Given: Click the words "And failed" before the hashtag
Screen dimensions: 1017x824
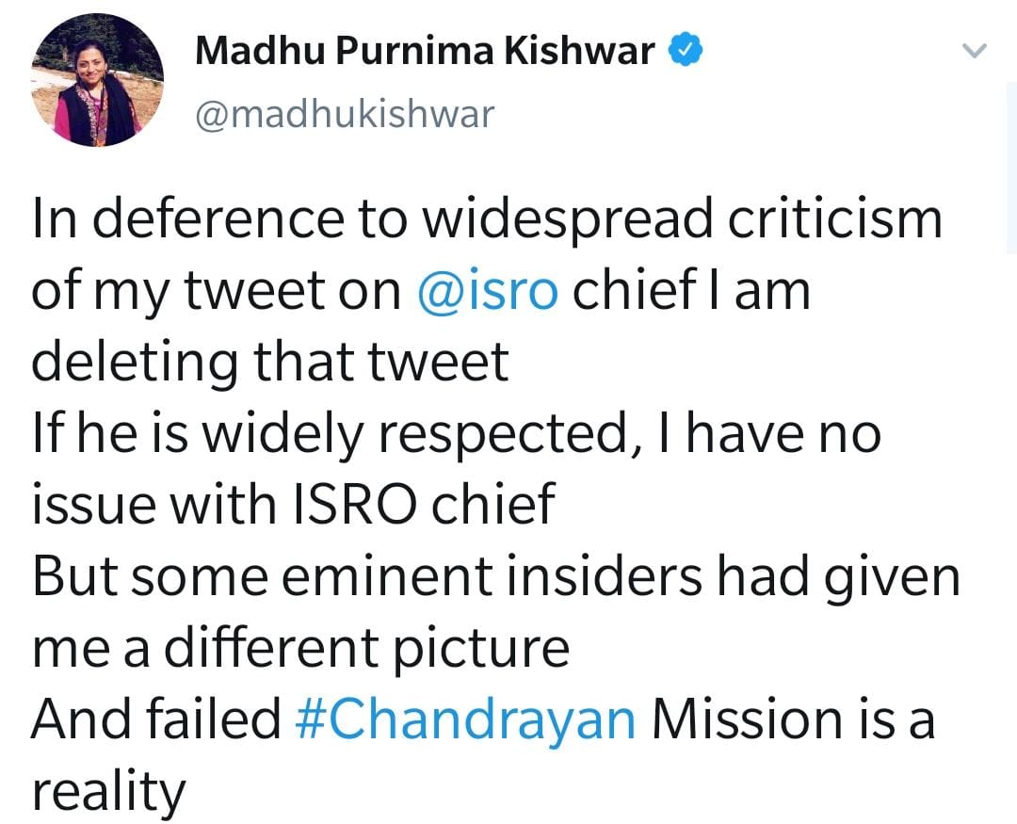Looking at the screenshot, I should pos(157,719).
